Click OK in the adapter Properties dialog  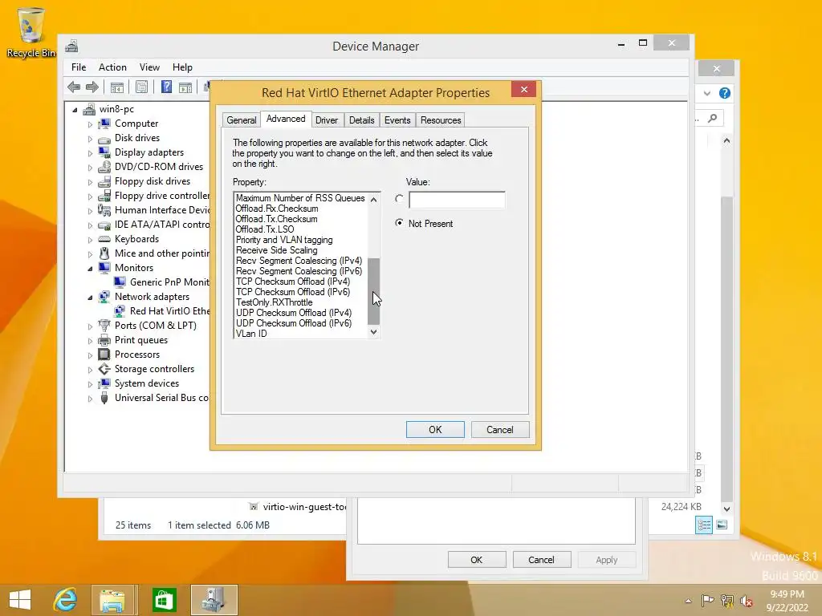(435, 430)
